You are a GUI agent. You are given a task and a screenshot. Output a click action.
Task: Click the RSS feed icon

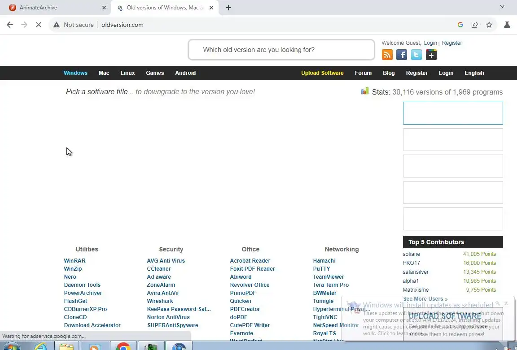point(387,55)
